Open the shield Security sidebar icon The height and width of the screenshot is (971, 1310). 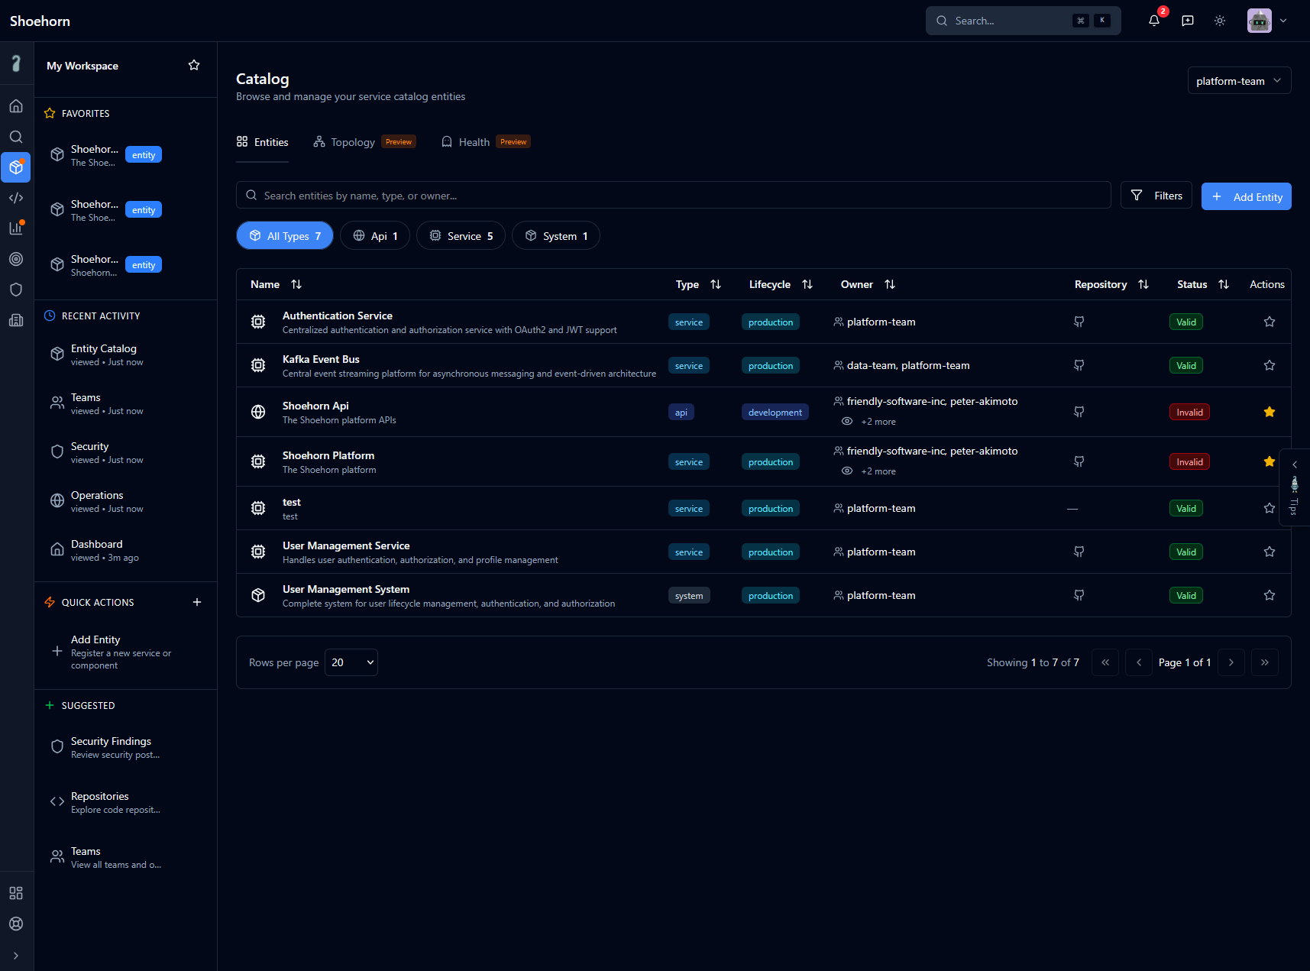click(x=16, y=290)
